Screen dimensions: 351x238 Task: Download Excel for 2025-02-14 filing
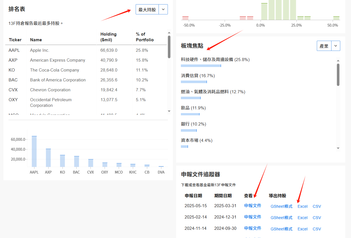tap(302, 218)
